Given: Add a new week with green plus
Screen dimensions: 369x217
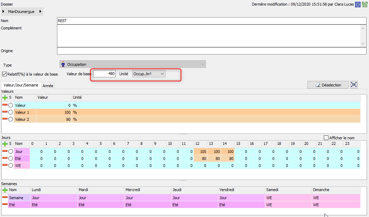Looking at the screenshot, I should pyautogui.click(x=5, y=190).
